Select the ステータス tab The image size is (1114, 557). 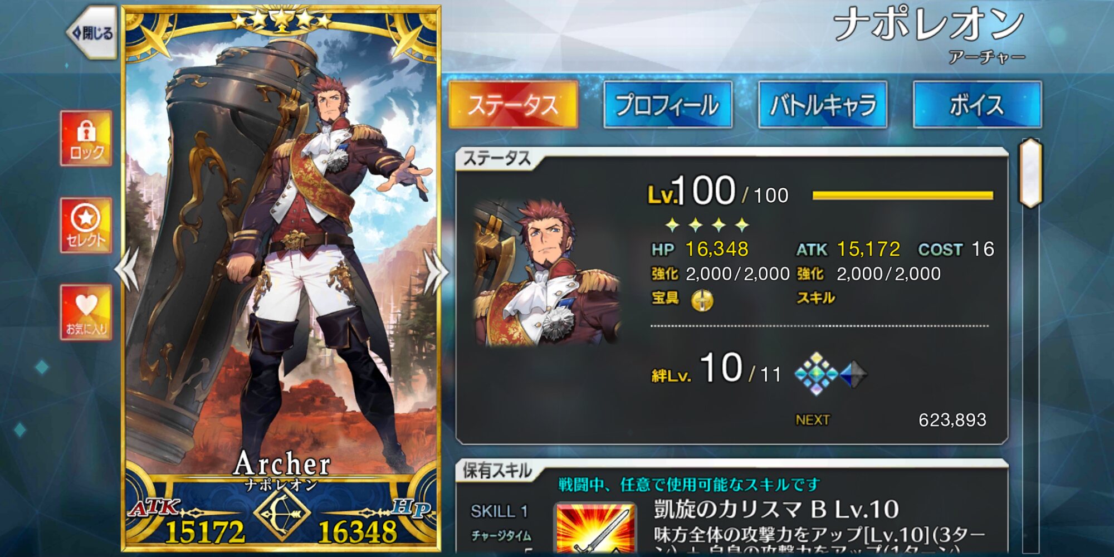[x=513, y=105]
